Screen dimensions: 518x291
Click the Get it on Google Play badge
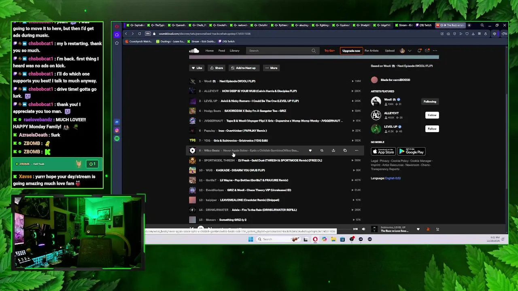pos(411,152)
